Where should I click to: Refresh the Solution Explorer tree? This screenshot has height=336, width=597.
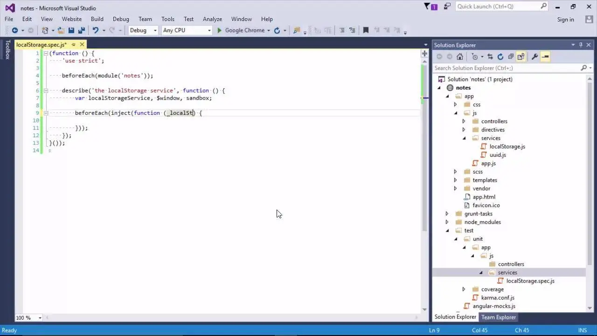[x=500, y=56]
